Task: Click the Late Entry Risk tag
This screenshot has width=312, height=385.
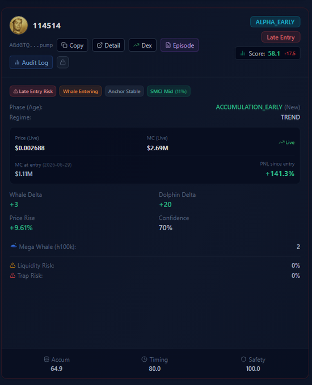Action: click(x=33, y=91)
